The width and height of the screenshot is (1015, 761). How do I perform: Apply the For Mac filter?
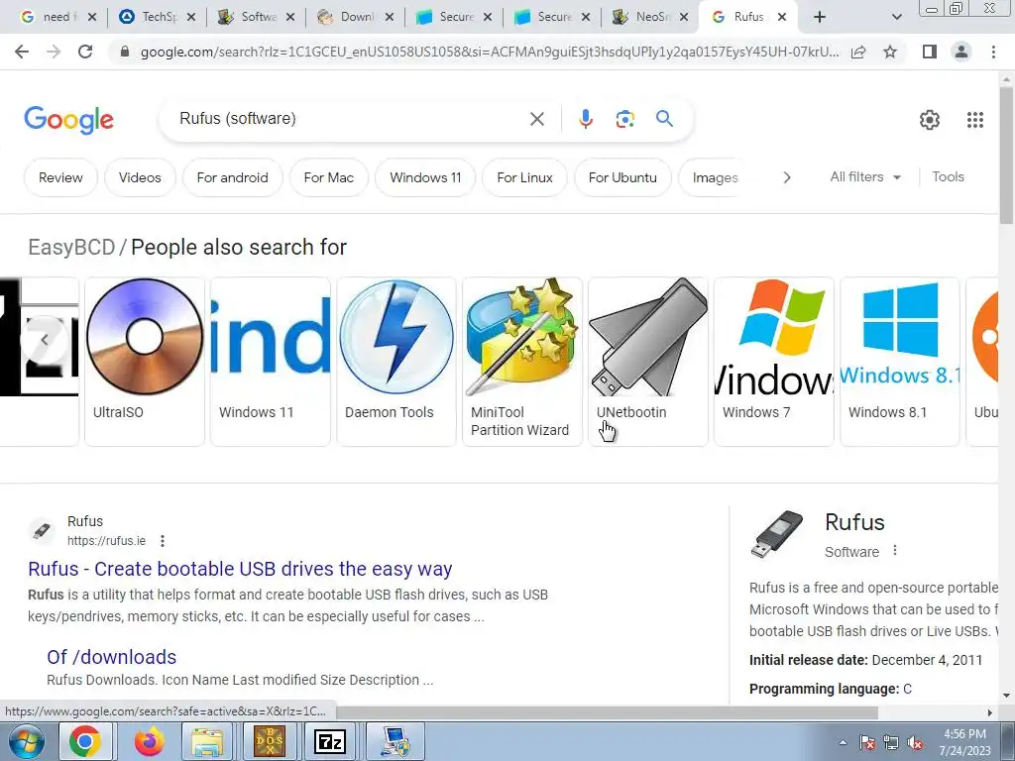tap(329, 177)
